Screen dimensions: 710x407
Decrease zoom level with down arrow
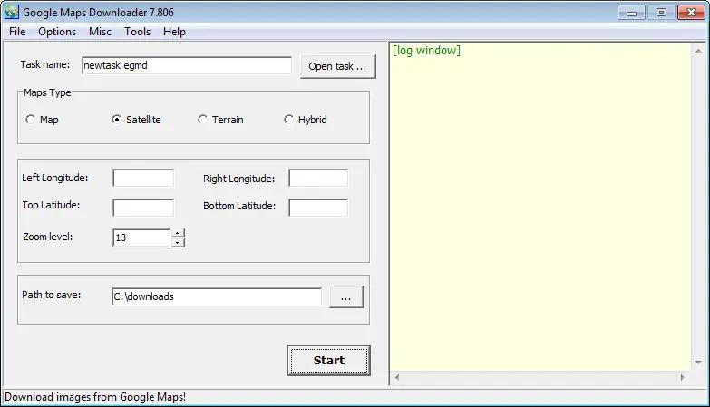(178, 243)
